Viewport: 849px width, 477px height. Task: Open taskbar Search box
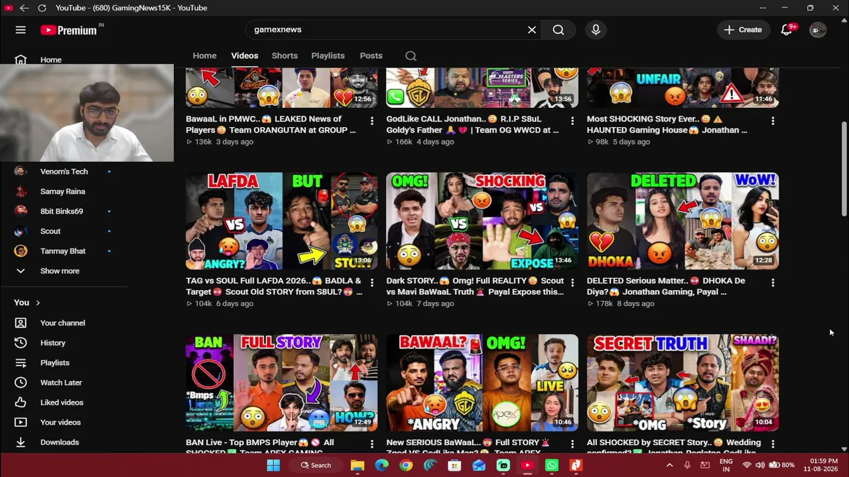(316, 465)
